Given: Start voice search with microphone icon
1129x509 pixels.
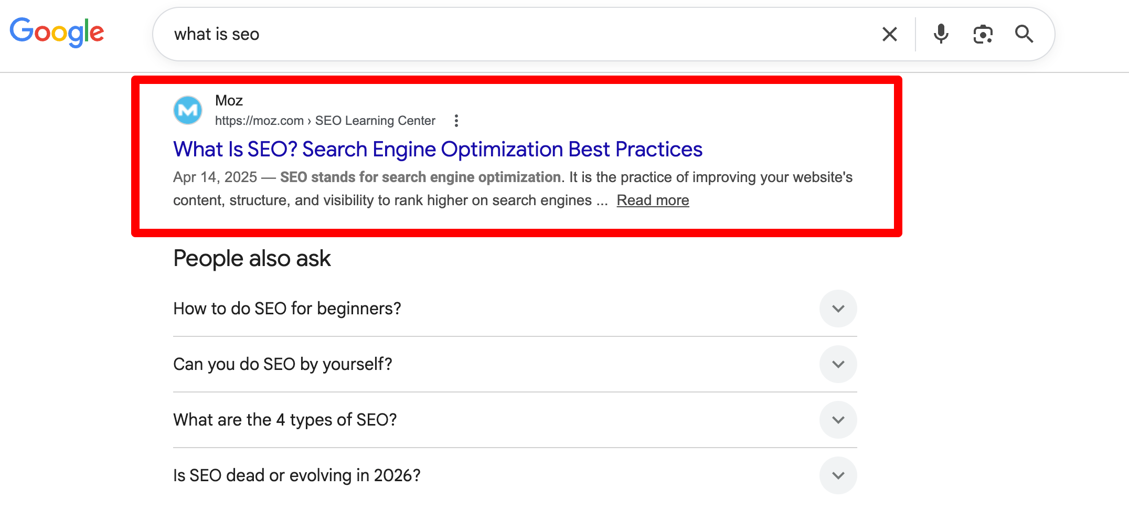Looking at the screenshot, I should (x=941, y=34).
